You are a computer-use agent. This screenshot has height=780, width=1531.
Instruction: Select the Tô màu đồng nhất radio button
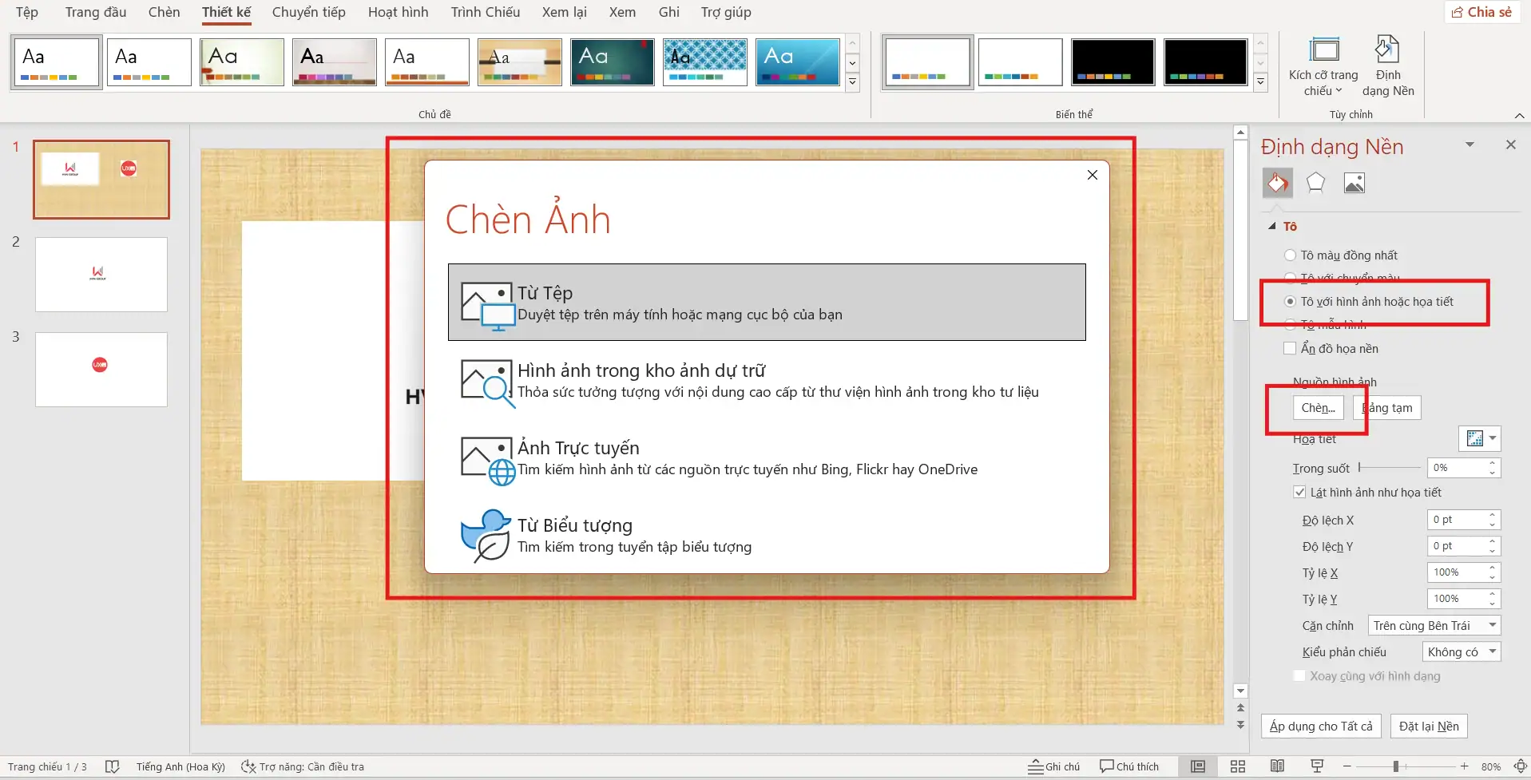(x=1291, y=255)
